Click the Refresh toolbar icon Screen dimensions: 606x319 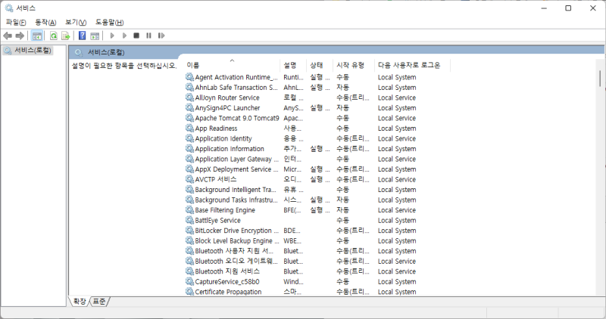pos(54,36)
